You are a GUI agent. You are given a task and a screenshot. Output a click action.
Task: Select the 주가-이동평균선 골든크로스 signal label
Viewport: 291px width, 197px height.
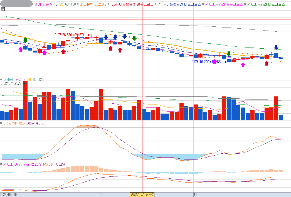tap(132, 4)
